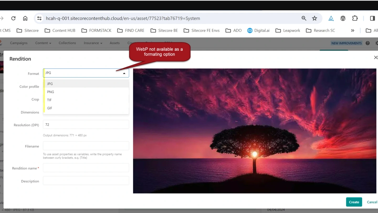This screenshot has height=213, width=378.
Task: Open the help question mark icon
Action: click(367, 43)
